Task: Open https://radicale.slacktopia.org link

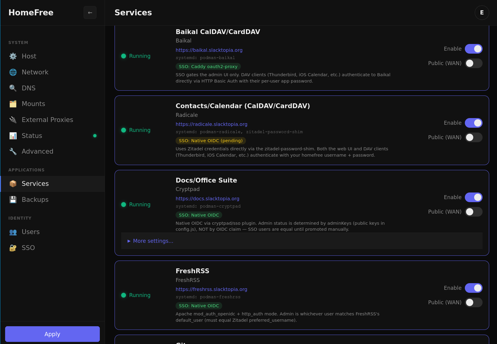Action: pyautogui.click(x=211, y=124)
